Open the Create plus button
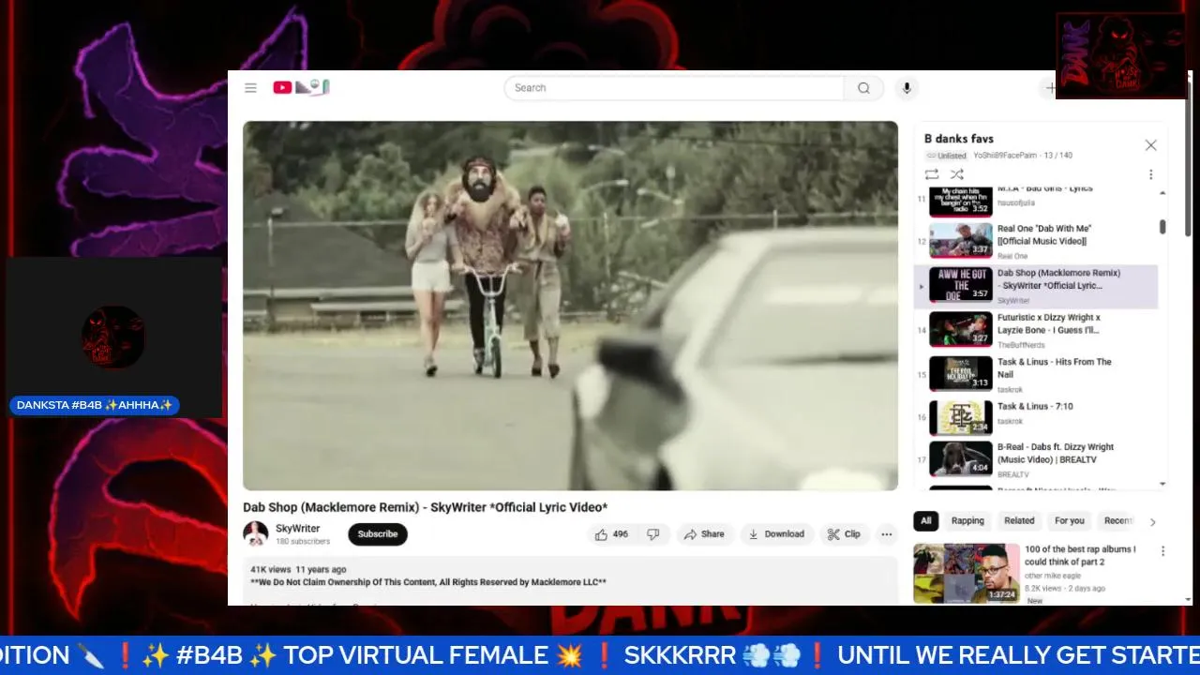This screenshot has width=1200, height=675. click(x=1051, y=88)
